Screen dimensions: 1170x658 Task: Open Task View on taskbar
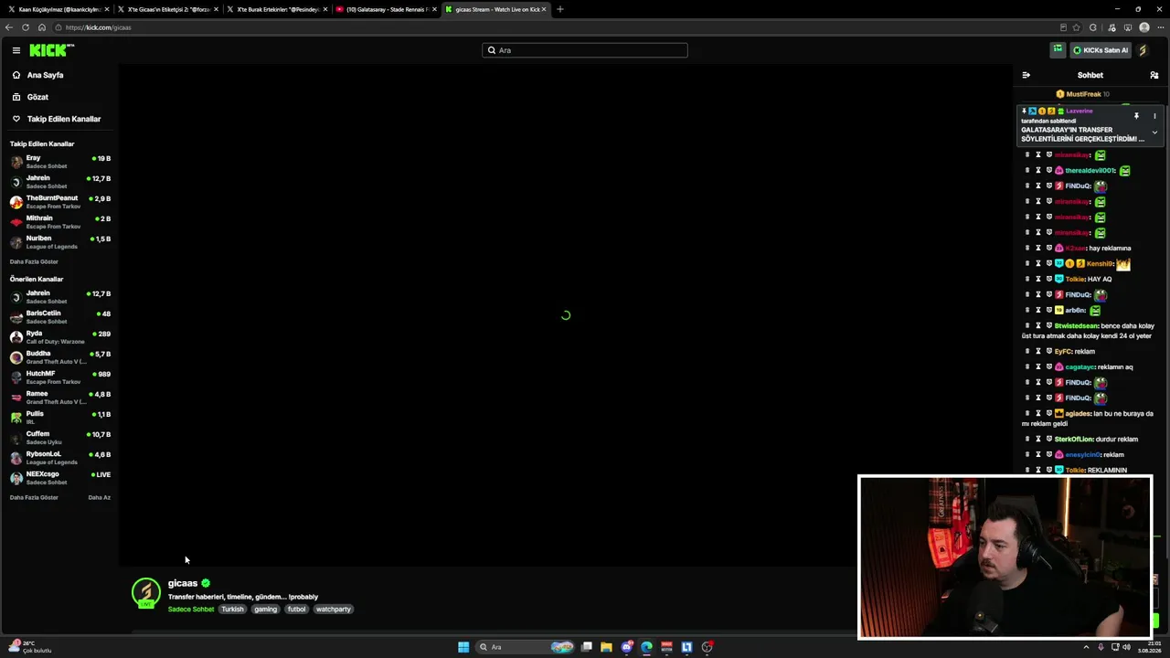(x=587, y=647)
